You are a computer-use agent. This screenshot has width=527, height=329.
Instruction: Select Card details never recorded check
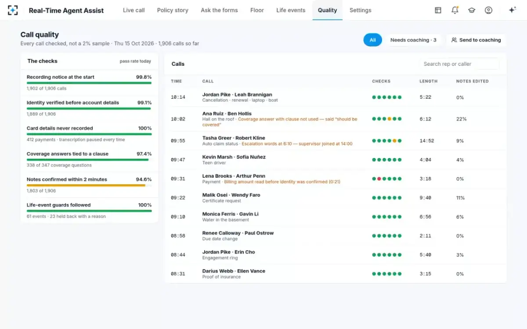tap(89, 134)
